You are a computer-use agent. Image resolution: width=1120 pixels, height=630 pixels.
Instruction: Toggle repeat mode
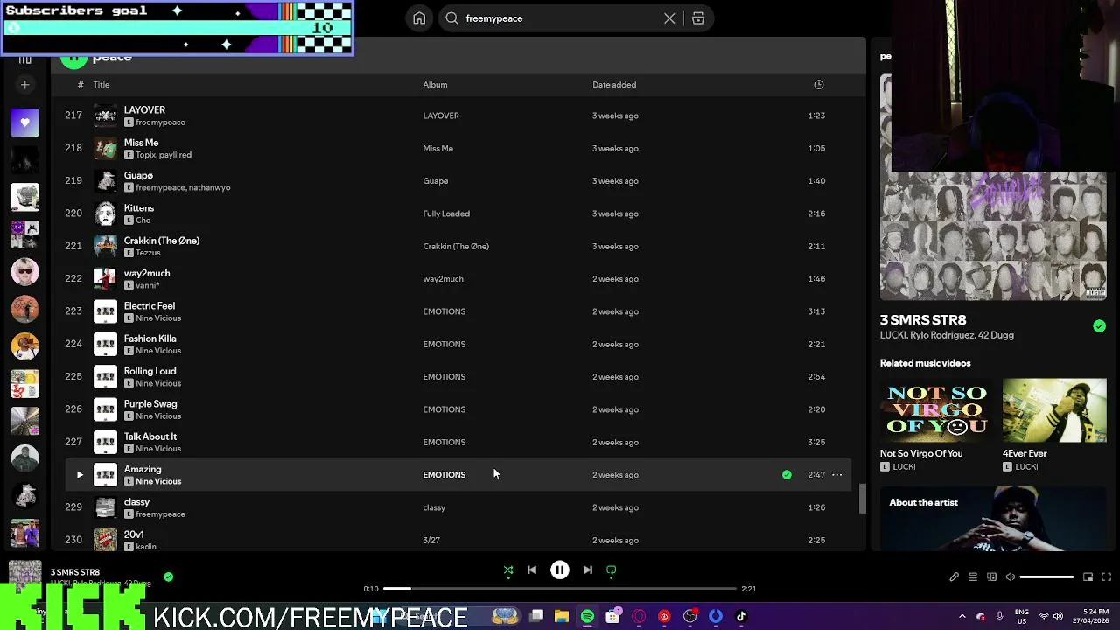tap(612, 570)
